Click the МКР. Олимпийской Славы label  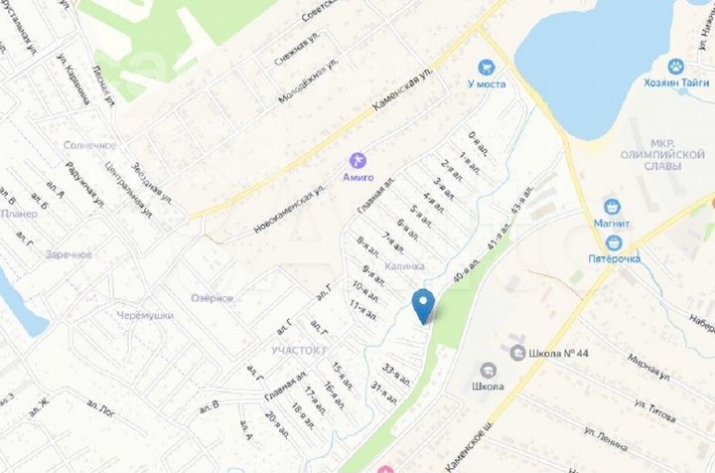pyautogui.click(x=662, y=155)
